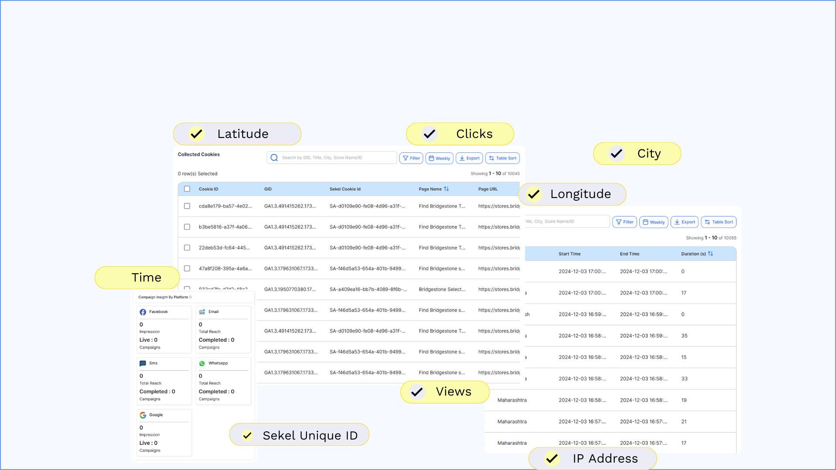Open the Weekly date range dropdown in Collected Cookies
Screen dimensions: 836x470
[x=439, y=158]
